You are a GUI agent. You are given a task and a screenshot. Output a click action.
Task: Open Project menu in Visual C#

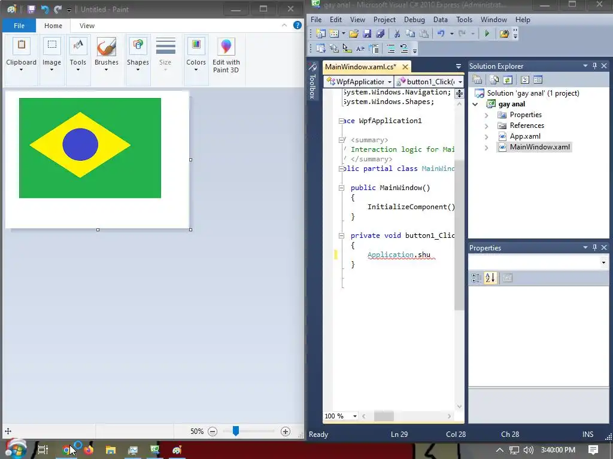coord(384,20)
